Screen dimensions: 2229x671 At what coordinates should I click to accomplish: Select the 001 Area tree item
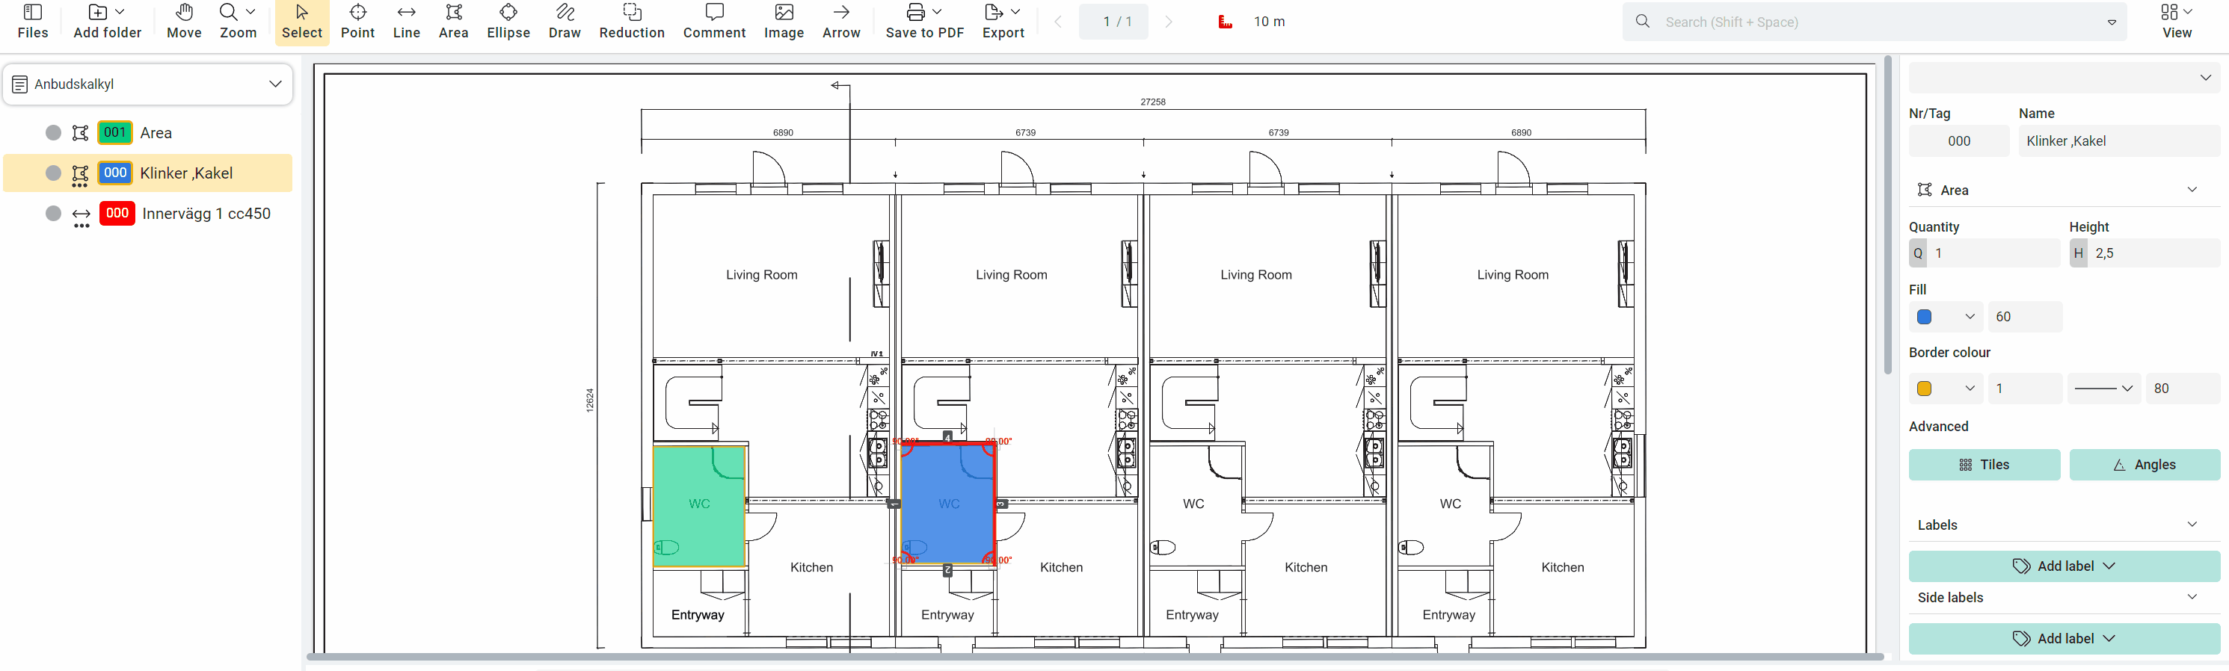point(148,132)
